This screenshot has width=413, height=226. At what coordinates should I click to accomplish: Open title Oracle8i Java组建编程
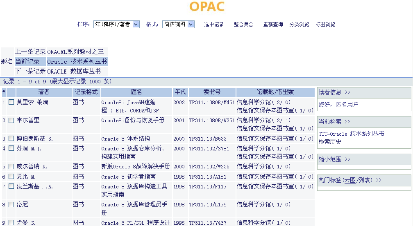pos(130,106)
